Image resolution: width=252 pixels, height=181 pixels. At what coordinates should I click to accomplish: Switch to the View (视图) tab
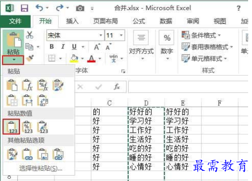220,21
